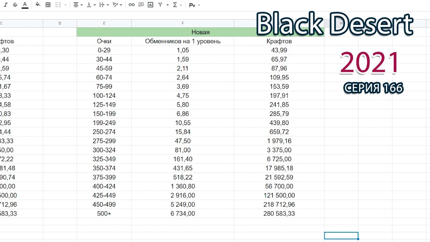Click the value '161,40'

183,159
